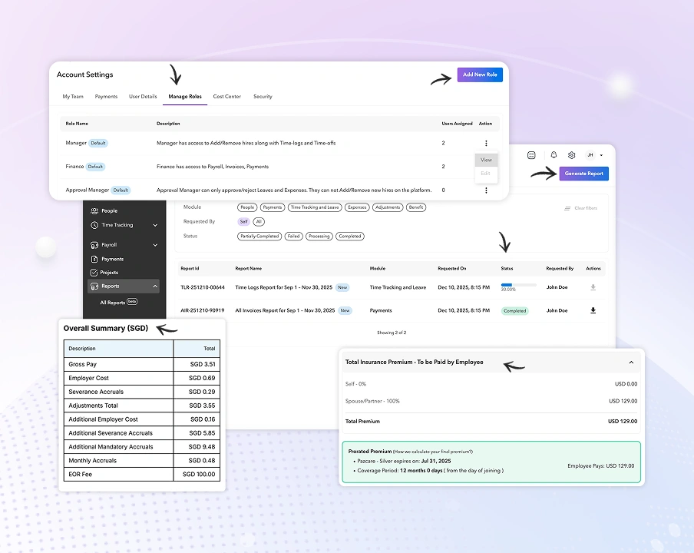Image resolution: width=694 pixels, height=553 pixels.
Task: Click the Generate Report button
Action: (584, 174)
